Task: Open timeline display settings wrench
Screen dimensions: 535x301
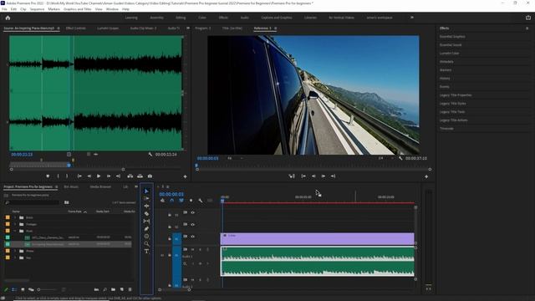Action: [201, 201]
